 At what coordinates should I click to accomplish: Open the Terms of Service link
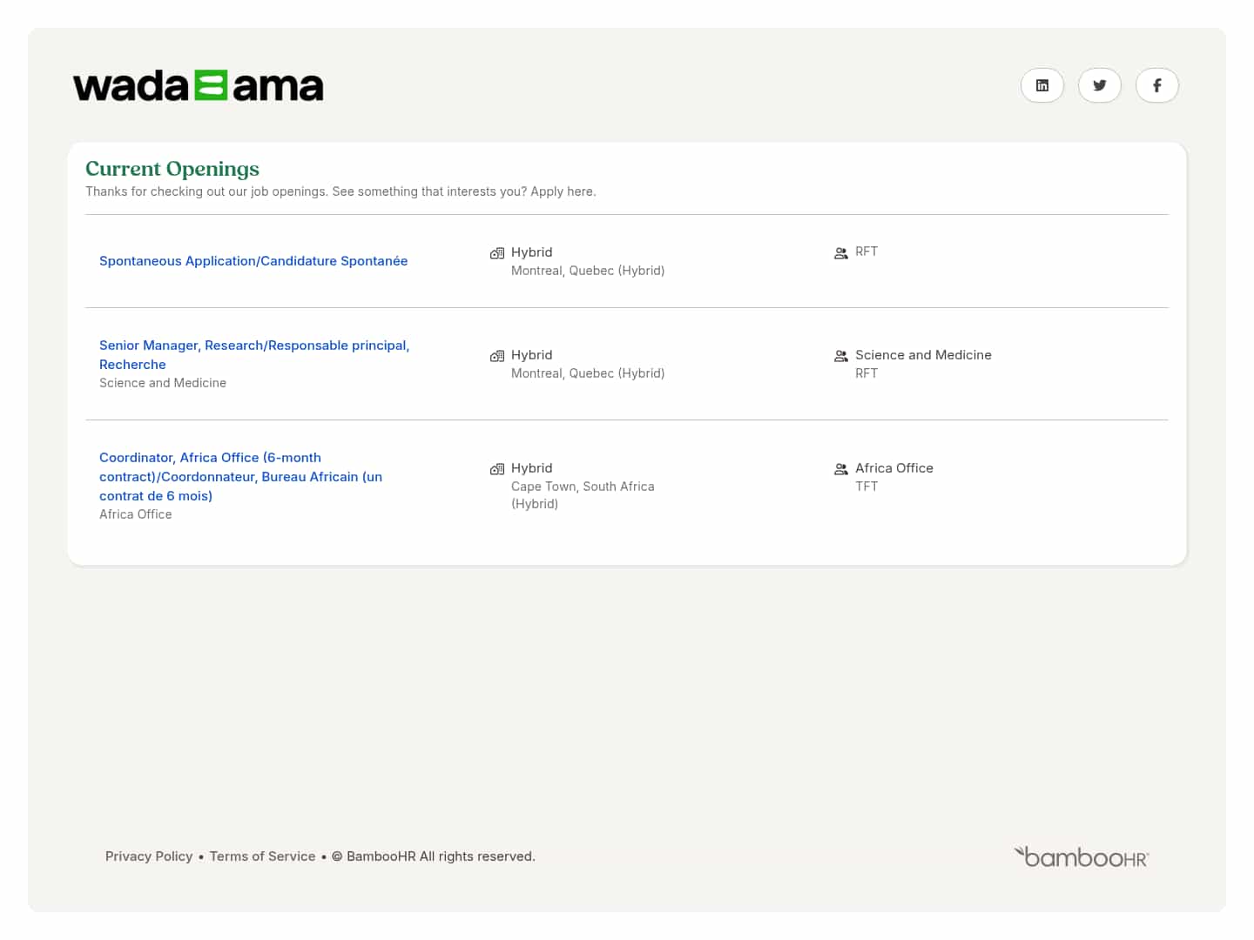[263, 856]
